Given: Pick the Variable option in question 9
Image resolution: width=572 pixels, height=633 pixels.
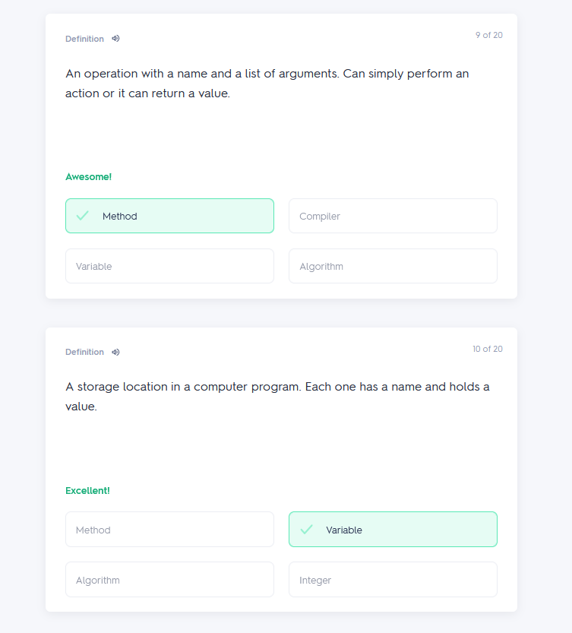Looking at the screenshot, I should click(169, 266).
